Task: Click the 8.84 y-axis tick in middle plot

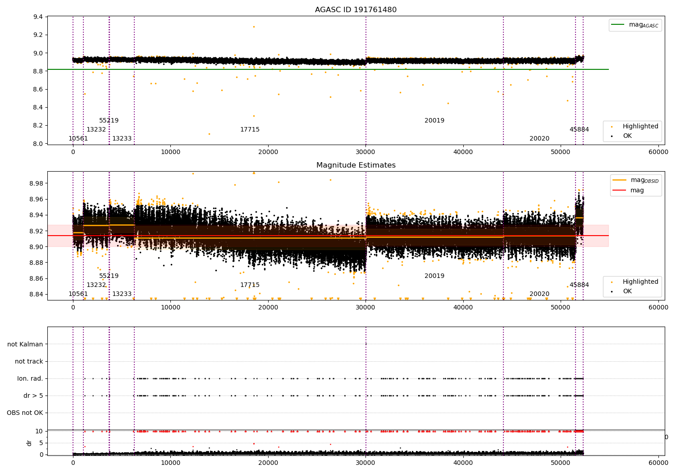Action: point(36,294)
